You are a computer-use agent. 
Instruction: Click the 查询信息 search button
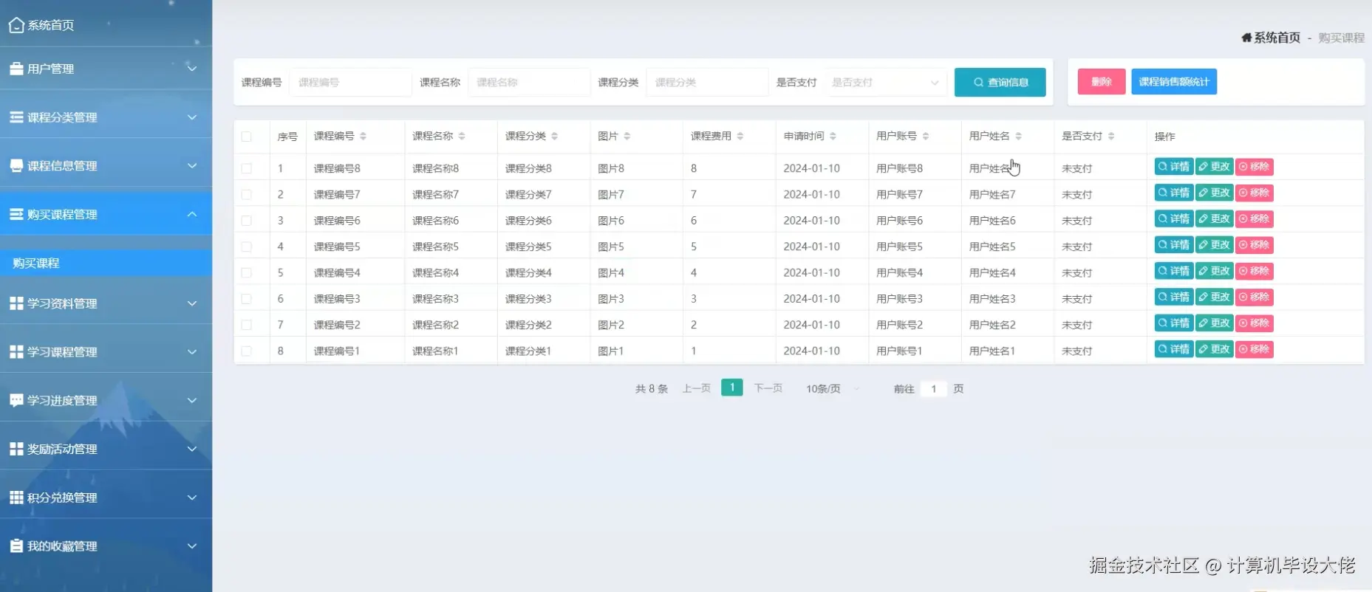tap(1000, 82)
